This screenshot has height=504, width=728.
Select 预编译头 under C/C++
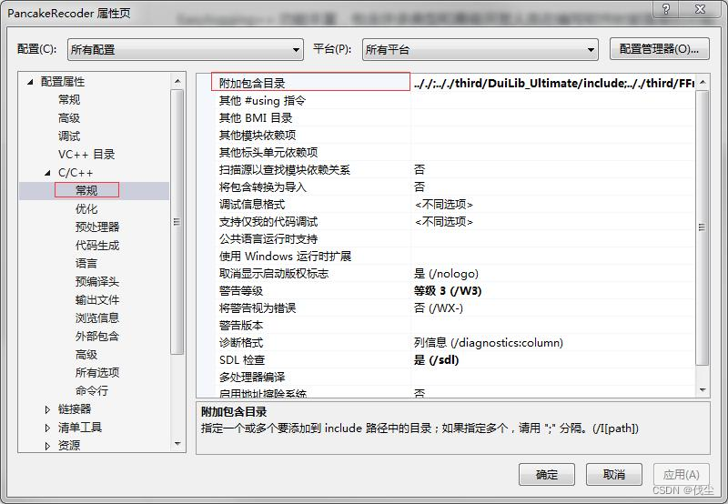pos(97,281)
